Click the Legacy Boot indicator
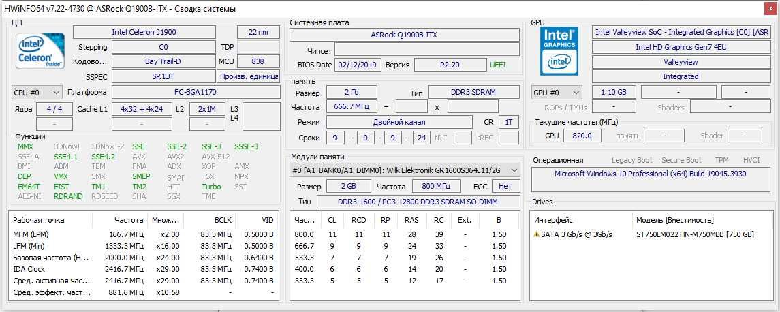The height and width of the screenshot is (312, 780). (631, 160)
